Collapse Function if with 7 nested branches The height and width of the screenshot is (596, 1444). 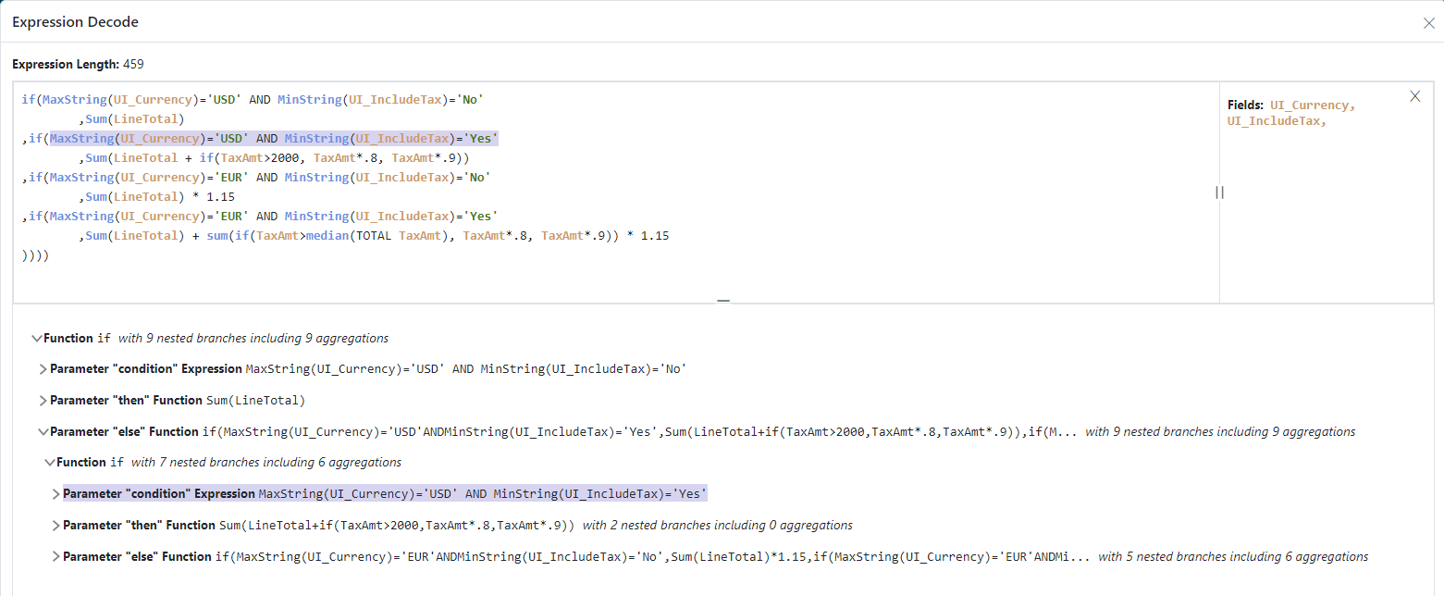click(x=49, y=463)
